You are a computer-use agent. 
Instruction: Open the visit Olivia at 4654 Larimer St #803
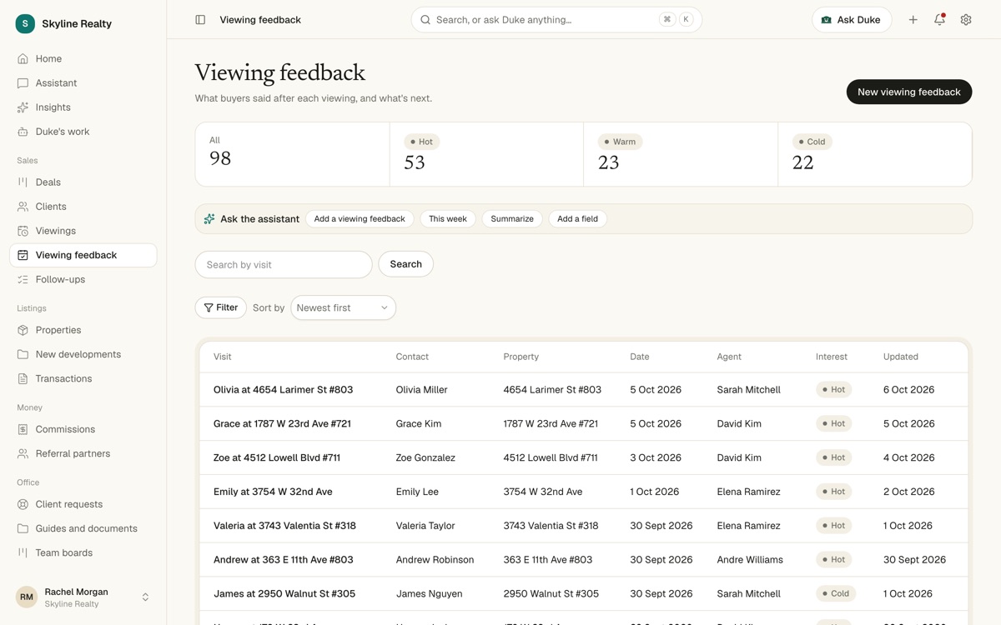(x=283, y=390)
